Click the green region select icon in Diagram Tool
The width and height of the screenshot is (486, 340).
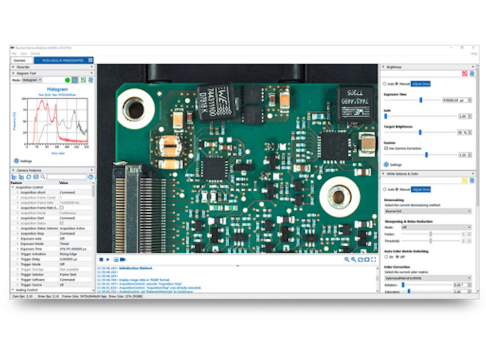[84, 80]
